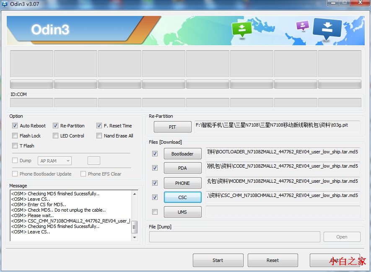371x272 pixels.
Task: Click the Message log scroll down arrow
Action: [x=135, y=238]
